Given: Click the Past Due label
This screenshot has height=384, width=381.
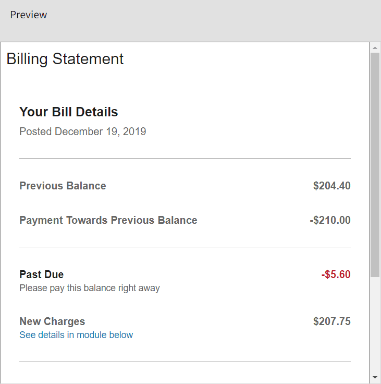Looking at the screenshot, I should coord(42,274).
